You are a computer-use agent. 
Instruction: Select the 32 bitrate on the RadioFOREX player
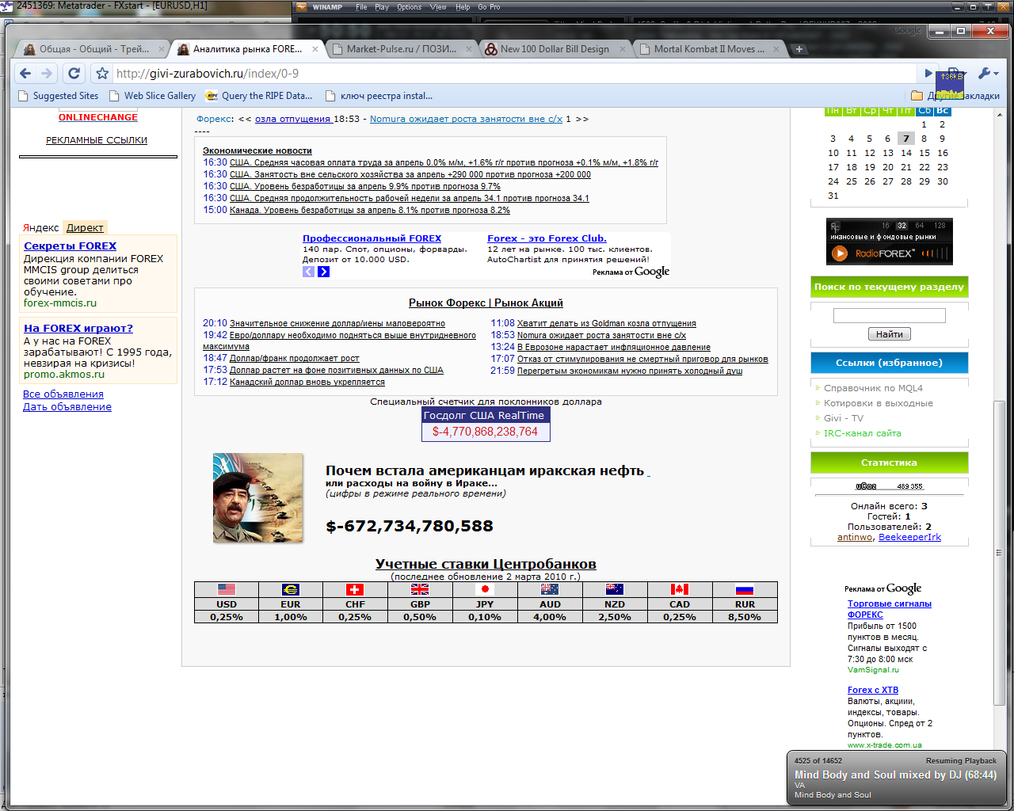pyautogui.click(x=902, y=226)
